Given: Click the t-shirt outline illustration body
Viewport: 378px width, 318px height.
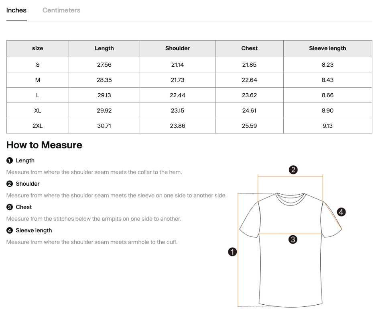Looking at the screenshot, I should (x=291, y=273).
